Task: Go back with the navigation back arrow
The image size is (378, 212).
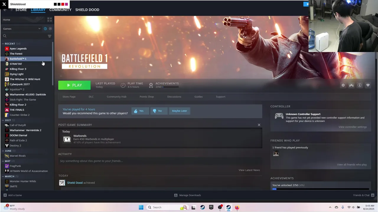Action: click(5, 10)
